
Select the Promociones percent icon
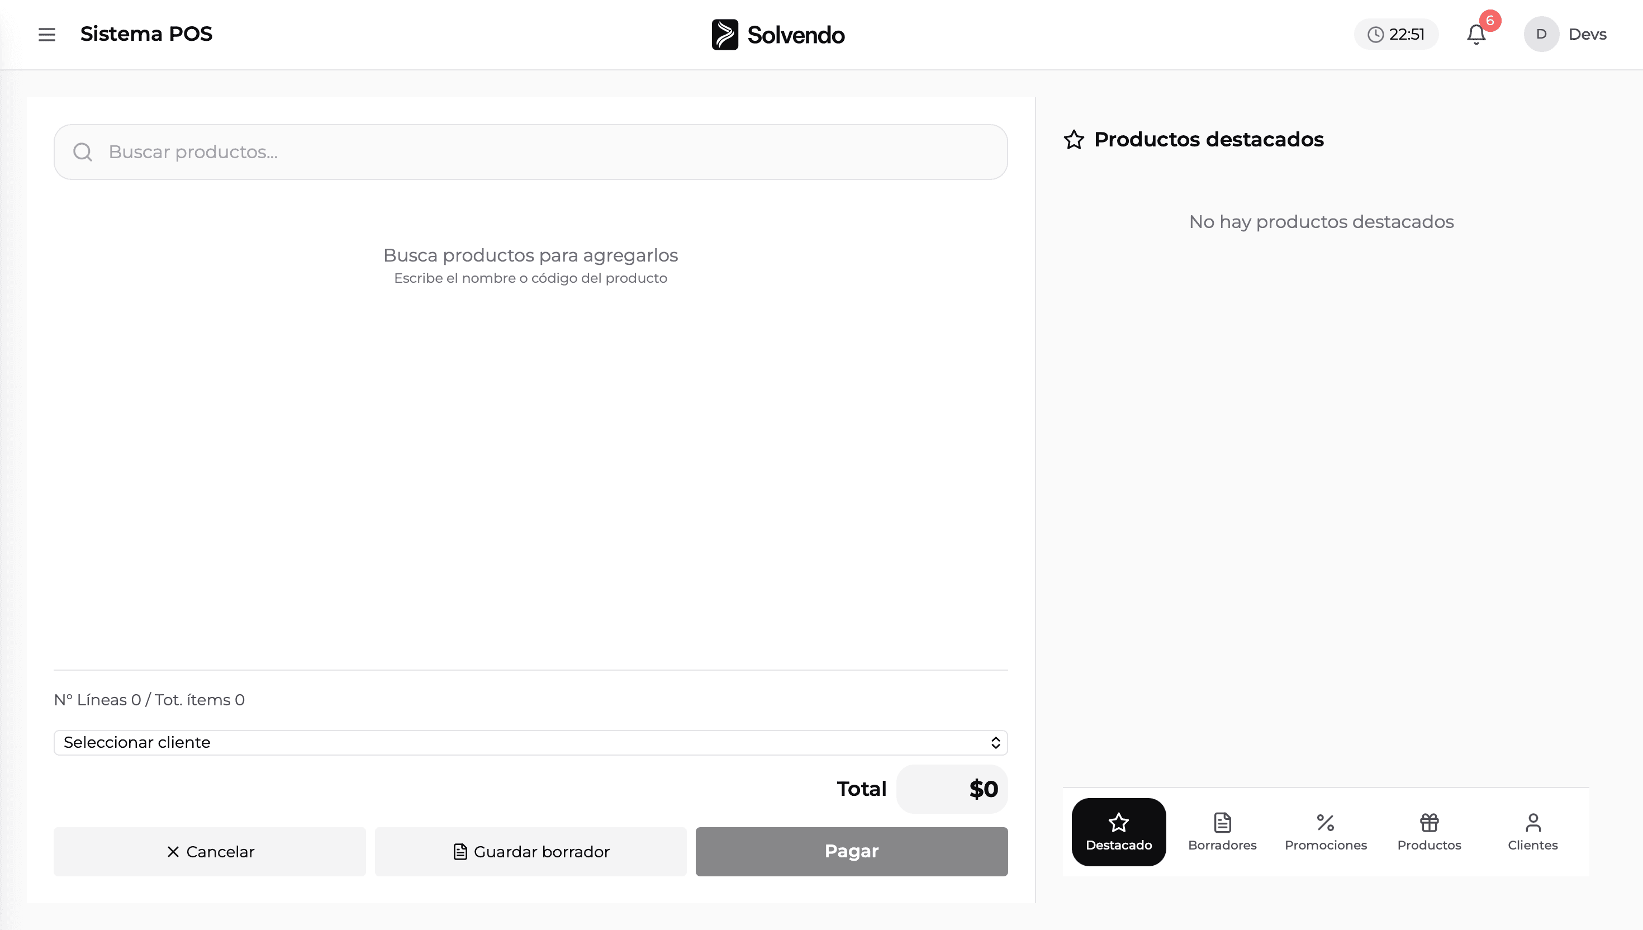click(x=1326, y=823)
